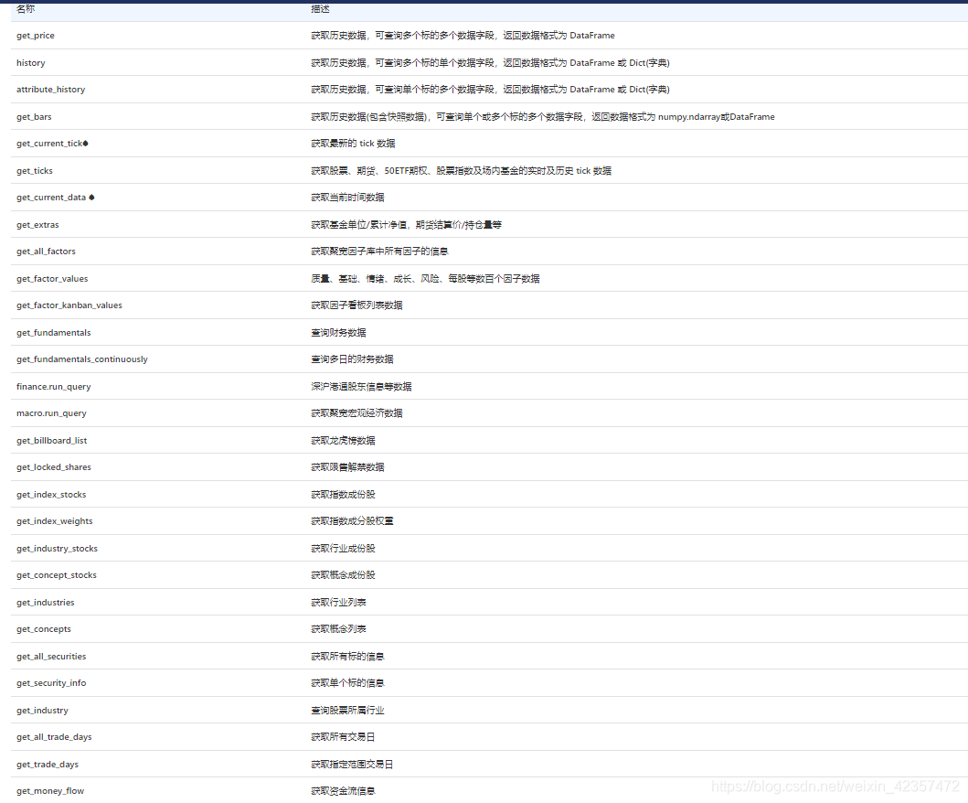Click the 描述 column header
The height and width of the screenshot is (803, 968).
coord(321,8)
